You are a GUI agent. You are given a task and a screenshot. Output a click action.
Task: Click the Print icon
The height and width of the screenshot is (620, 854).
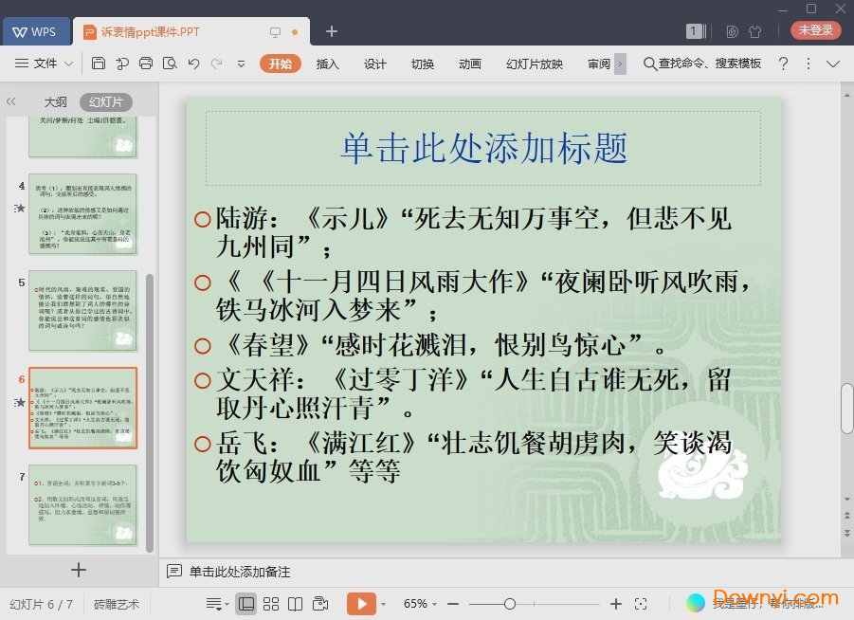[x=146, y=64]
